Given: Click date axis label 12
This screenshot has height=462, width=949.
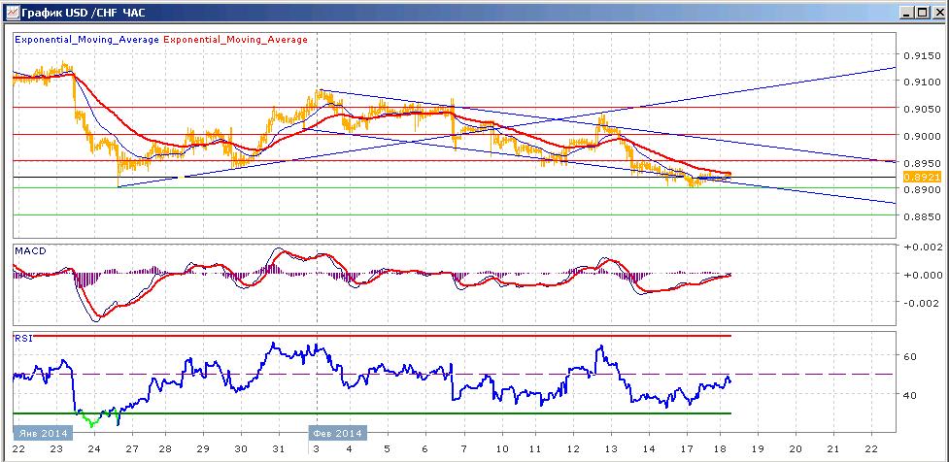Looking at the screenshot, I should click(x=572, y=450).
